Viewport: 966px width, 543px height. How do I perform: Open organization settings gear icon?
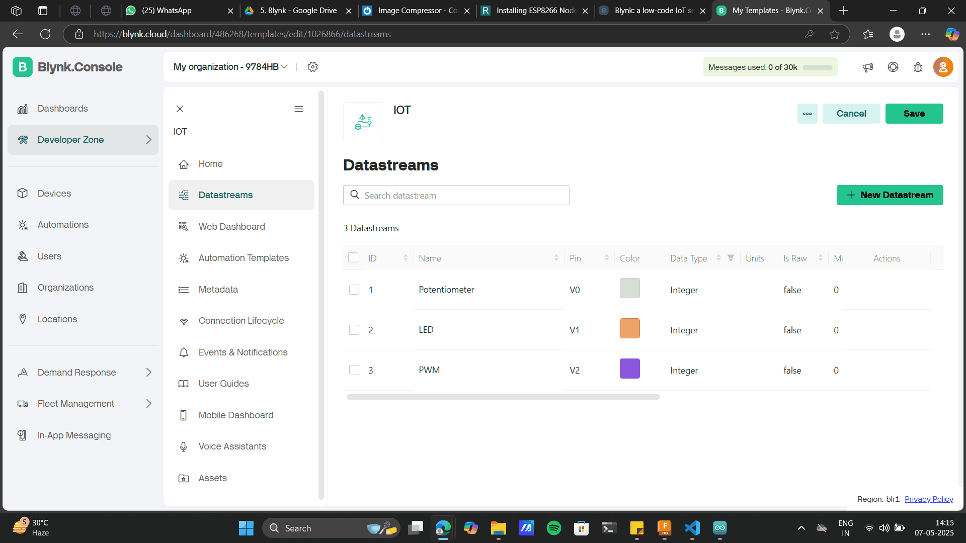click(312, 67)
